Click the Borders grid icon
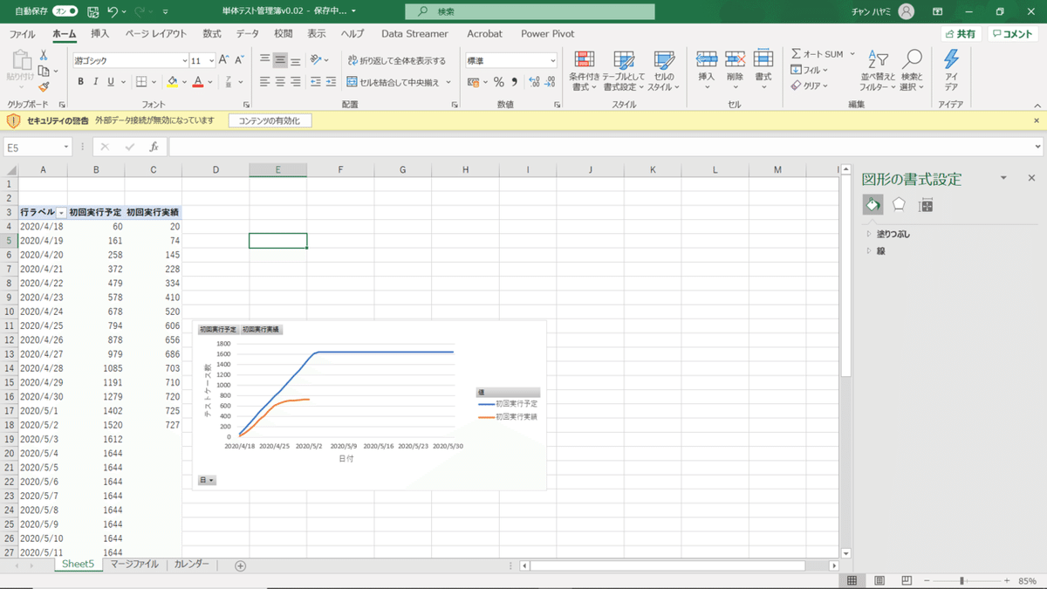This screenshot has height=589, width=1047. tap(141, 82)
